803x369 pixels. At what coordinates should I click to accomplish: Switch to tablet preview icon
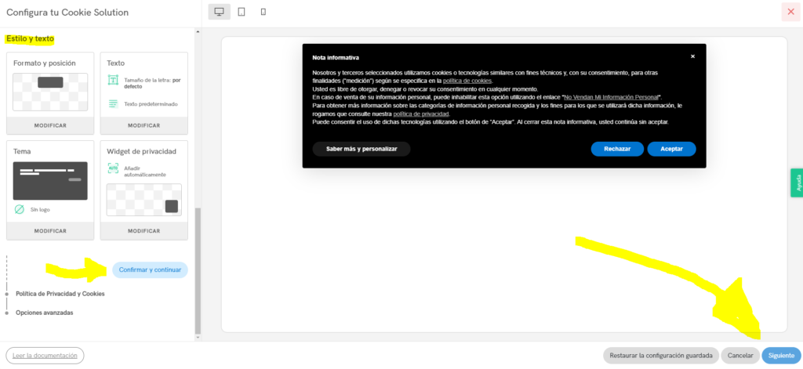pos(242,12)
